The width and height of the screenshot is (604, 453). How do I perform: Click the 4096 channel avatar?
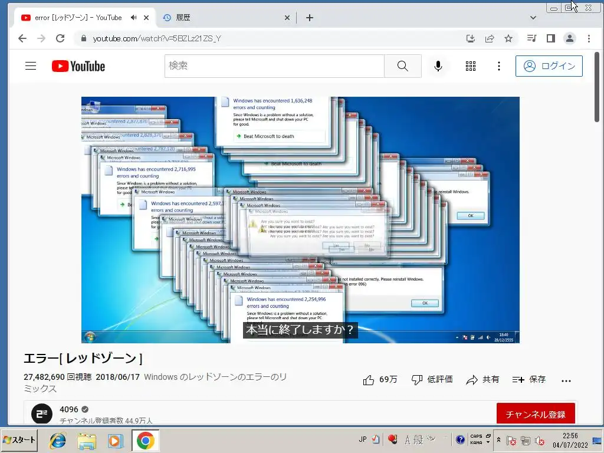pos(42,413)
